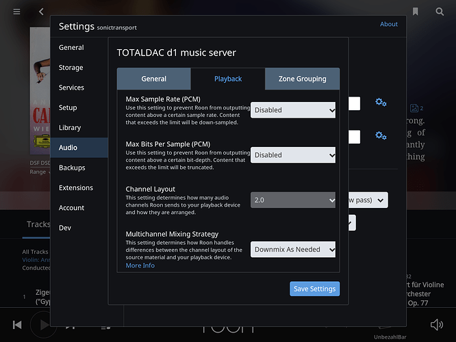The image size is (456, 342).
Task: Open Storage settings section
Action: (x=79, y=68)
